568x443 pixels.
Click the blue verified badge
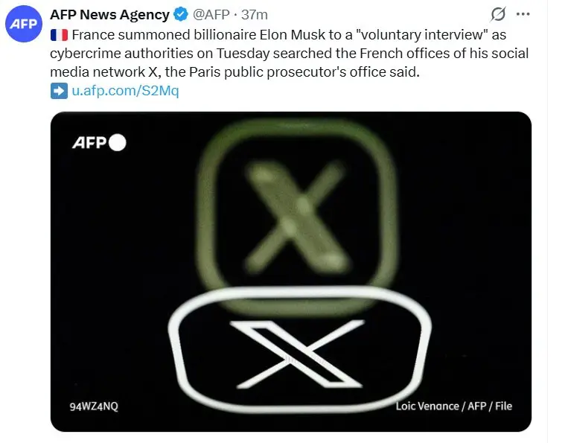tap(180, 14)
